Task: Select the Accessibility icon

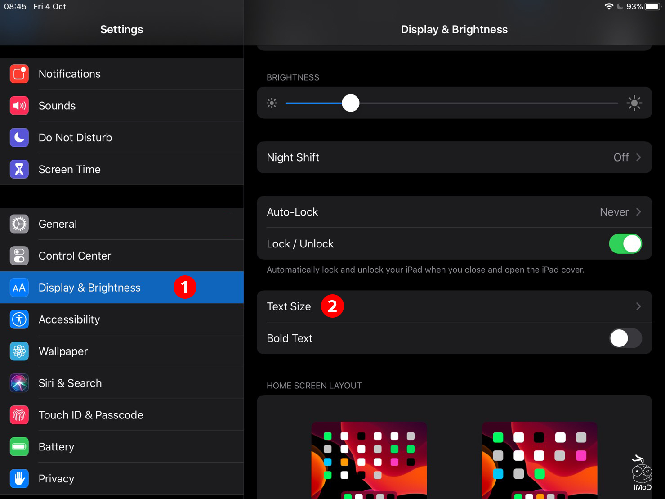Action: tap(19, 319)
